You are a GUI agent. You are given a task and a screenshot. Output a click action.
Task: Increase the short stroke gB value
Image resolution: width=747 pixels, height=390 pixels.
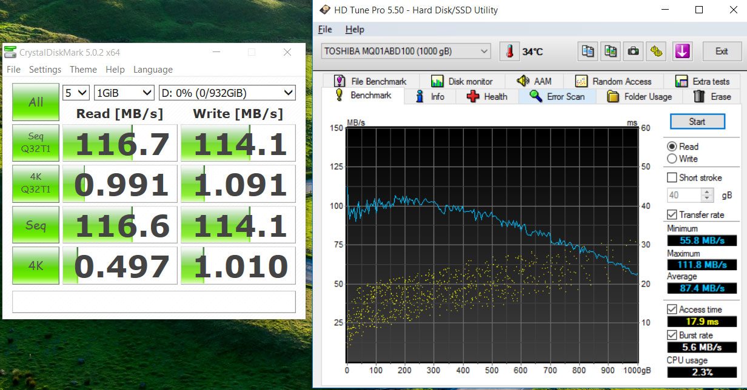click(707, 192)
